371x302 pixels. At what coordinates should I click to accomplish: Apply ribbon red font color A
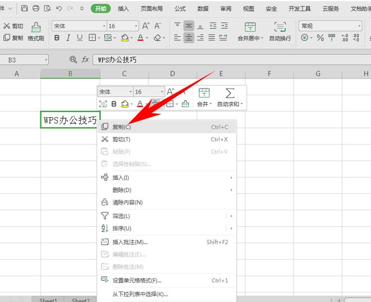pos(141,38)
